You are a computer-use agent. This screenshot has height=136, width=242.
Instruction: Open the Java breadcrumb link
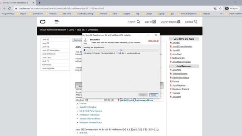click(71, 30)
